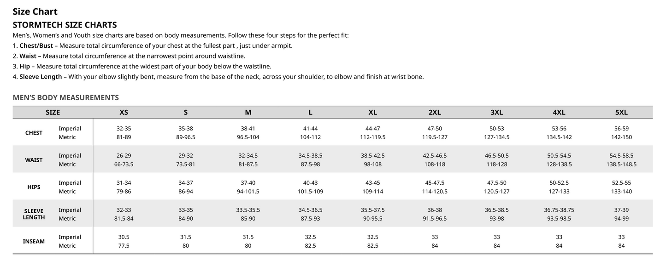Viewport: 666px width, 261px height.
Task: Click the XS inseam imperial value 30.5
Action: coord(124,237)
